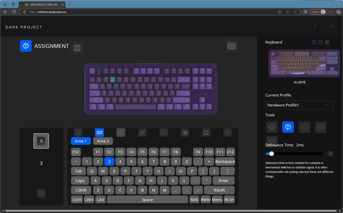The width and height of the screenshot is (343, 213).
Task: Click the Debounce Time 2ms value
Action: click(x=300, y=145)
